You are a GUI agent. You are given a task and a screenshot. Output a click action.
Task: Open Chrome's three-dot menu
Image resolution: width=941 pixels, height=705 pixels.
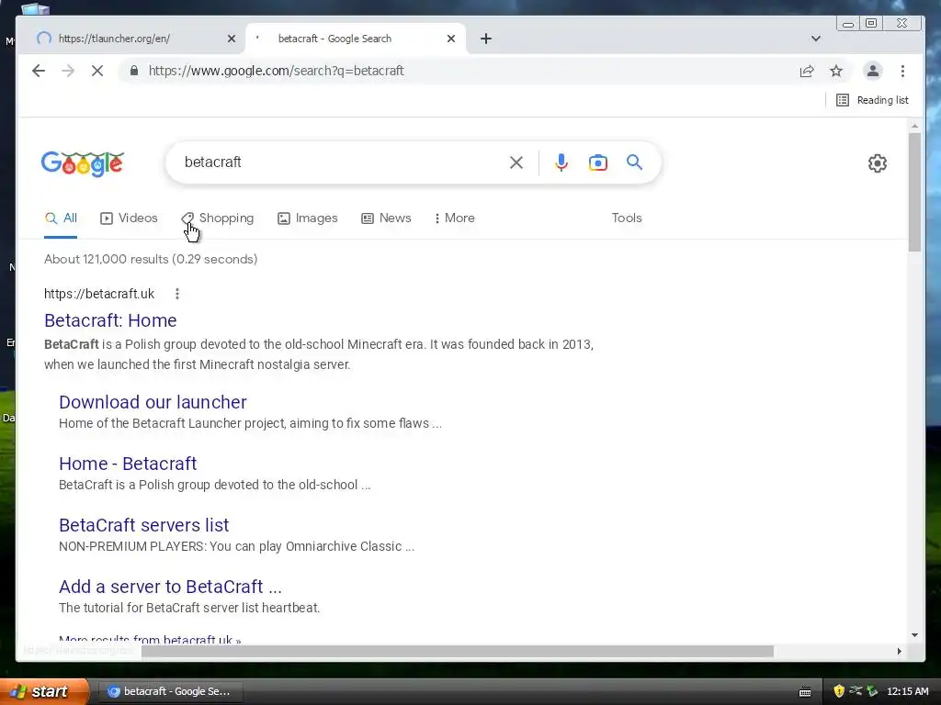coord(902,71)
